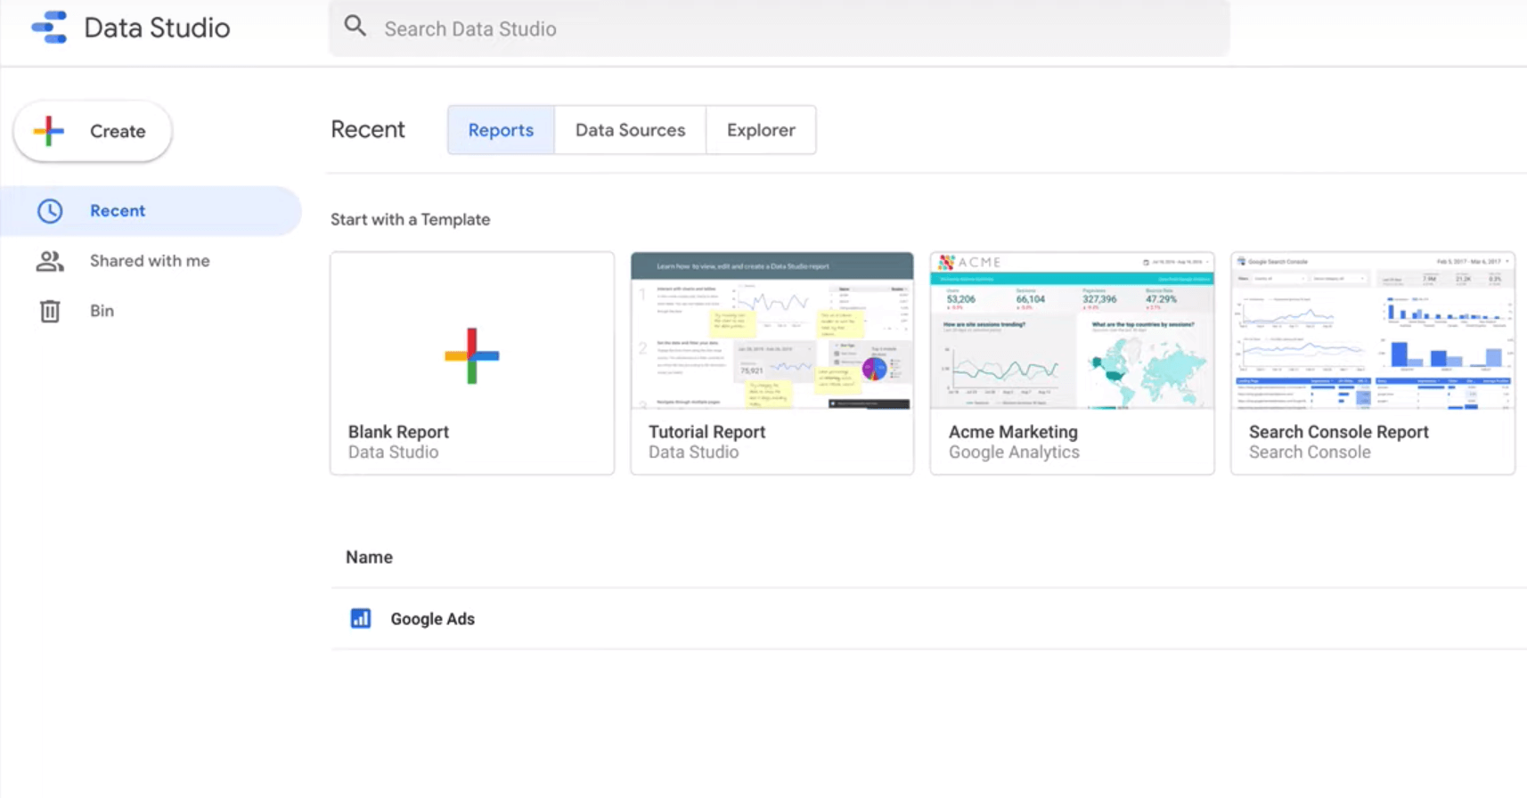Click the Blank Report title text

point(398,432)
